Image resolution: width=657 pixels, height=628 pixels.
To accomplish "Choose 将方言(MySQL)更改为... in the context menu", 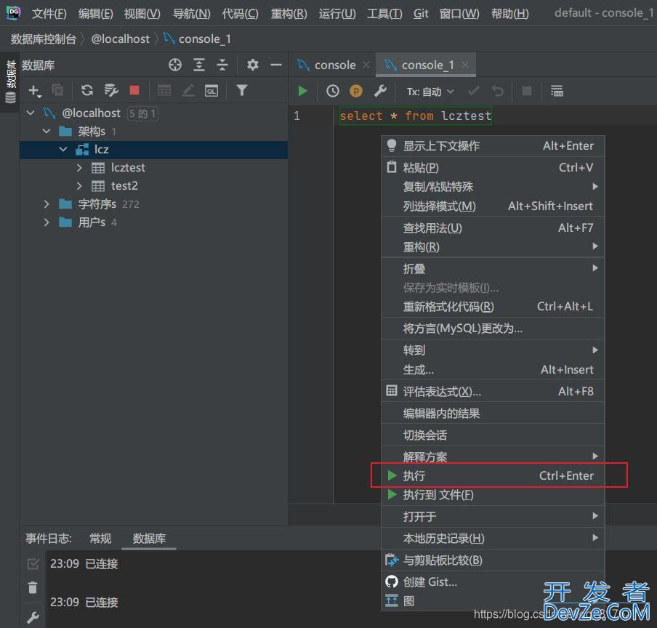I will point(493,329).
